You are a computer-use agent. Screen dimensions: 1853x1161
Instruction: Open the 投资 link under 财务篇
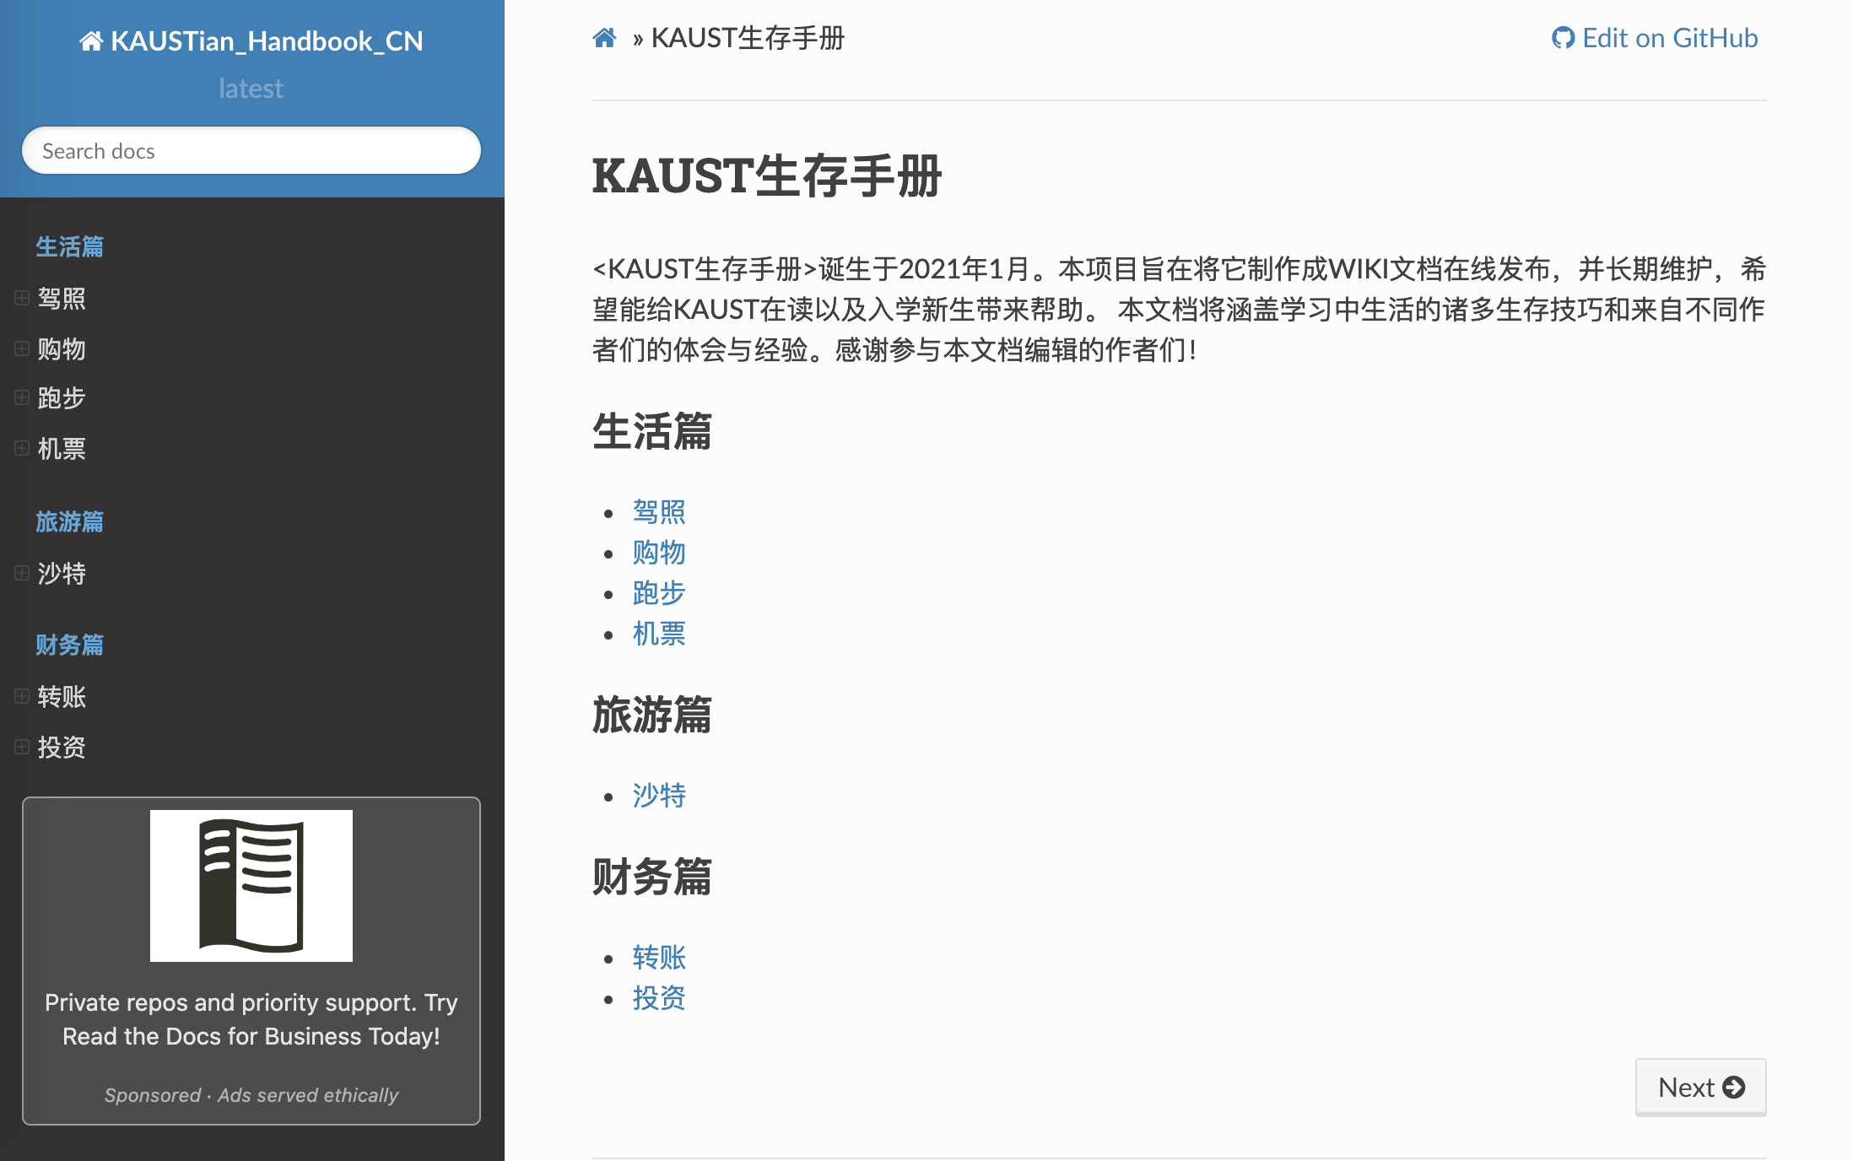point(659,998)
